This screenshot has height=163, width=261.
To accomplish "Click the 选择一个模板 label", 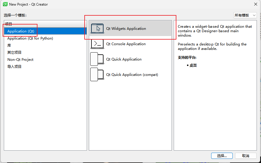I will click(x=15, y=15).
